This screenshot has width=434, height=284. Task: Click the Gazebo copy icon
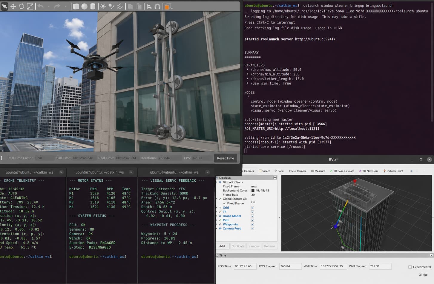point(130,6)
